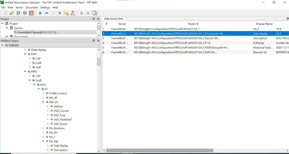
Task: Click the Add Document toolbar icon
Action: click(x=82, y=13)
